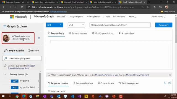Open the Docs nav link

(x=108, y=17)
